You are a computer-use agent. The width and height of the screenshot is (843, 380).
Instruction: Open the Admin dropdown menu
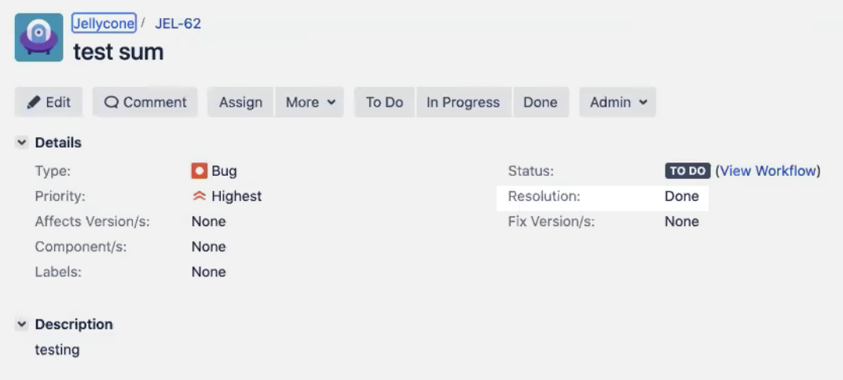pyautogui.click(x=618, y=102)
